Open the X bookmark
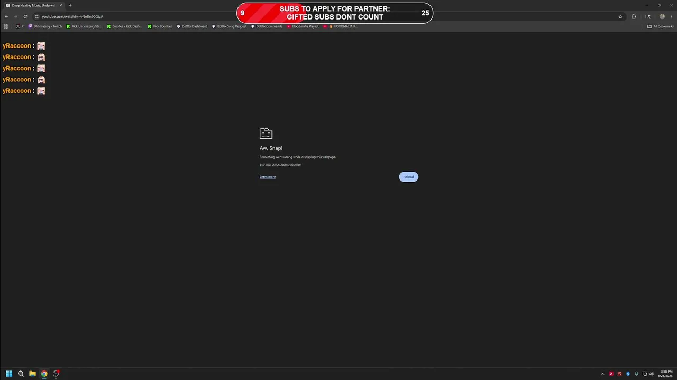The width and height of the screenshot is (677, 380). pyautogui.click(x=20, y=26)
